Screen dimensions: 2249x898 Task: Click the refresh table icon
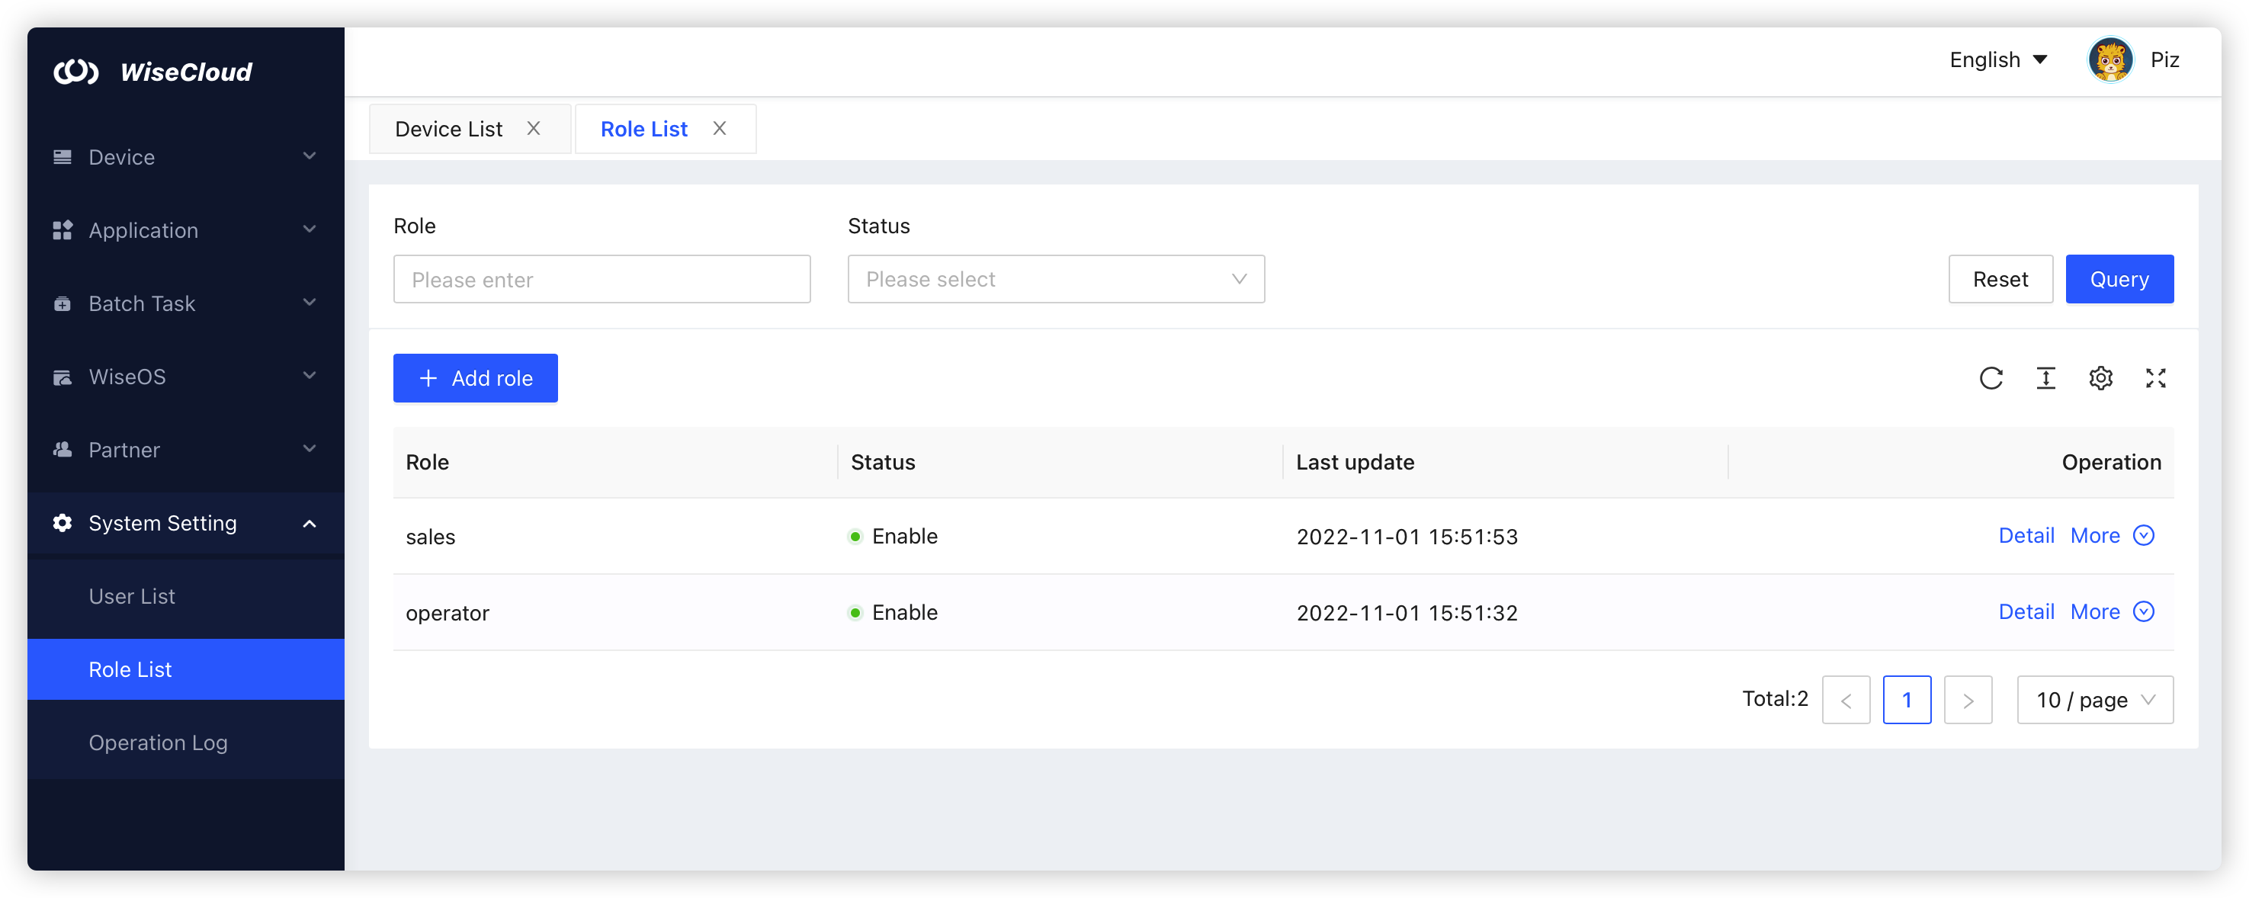(1991, 378)
